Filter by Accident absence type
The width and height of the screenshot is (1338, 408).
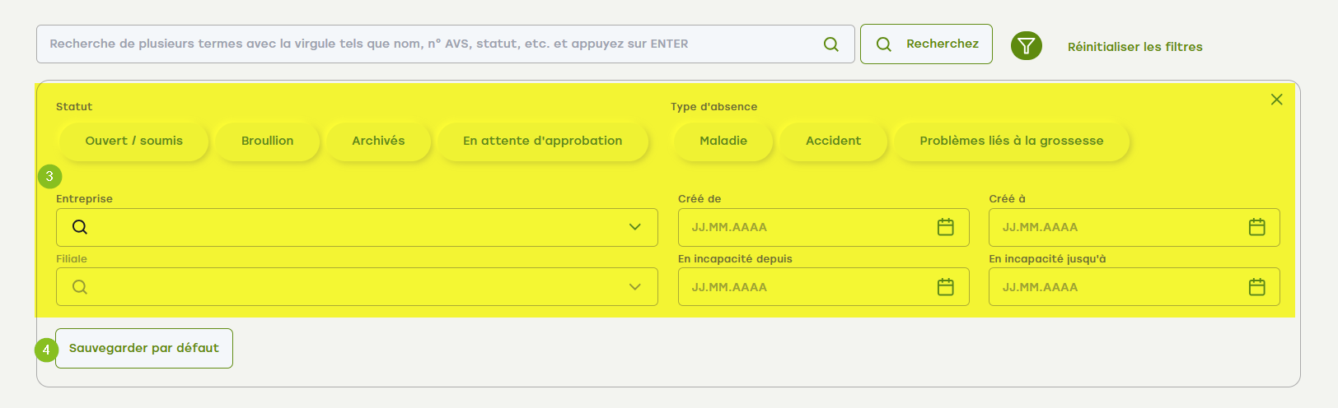(x=833, y=141)
